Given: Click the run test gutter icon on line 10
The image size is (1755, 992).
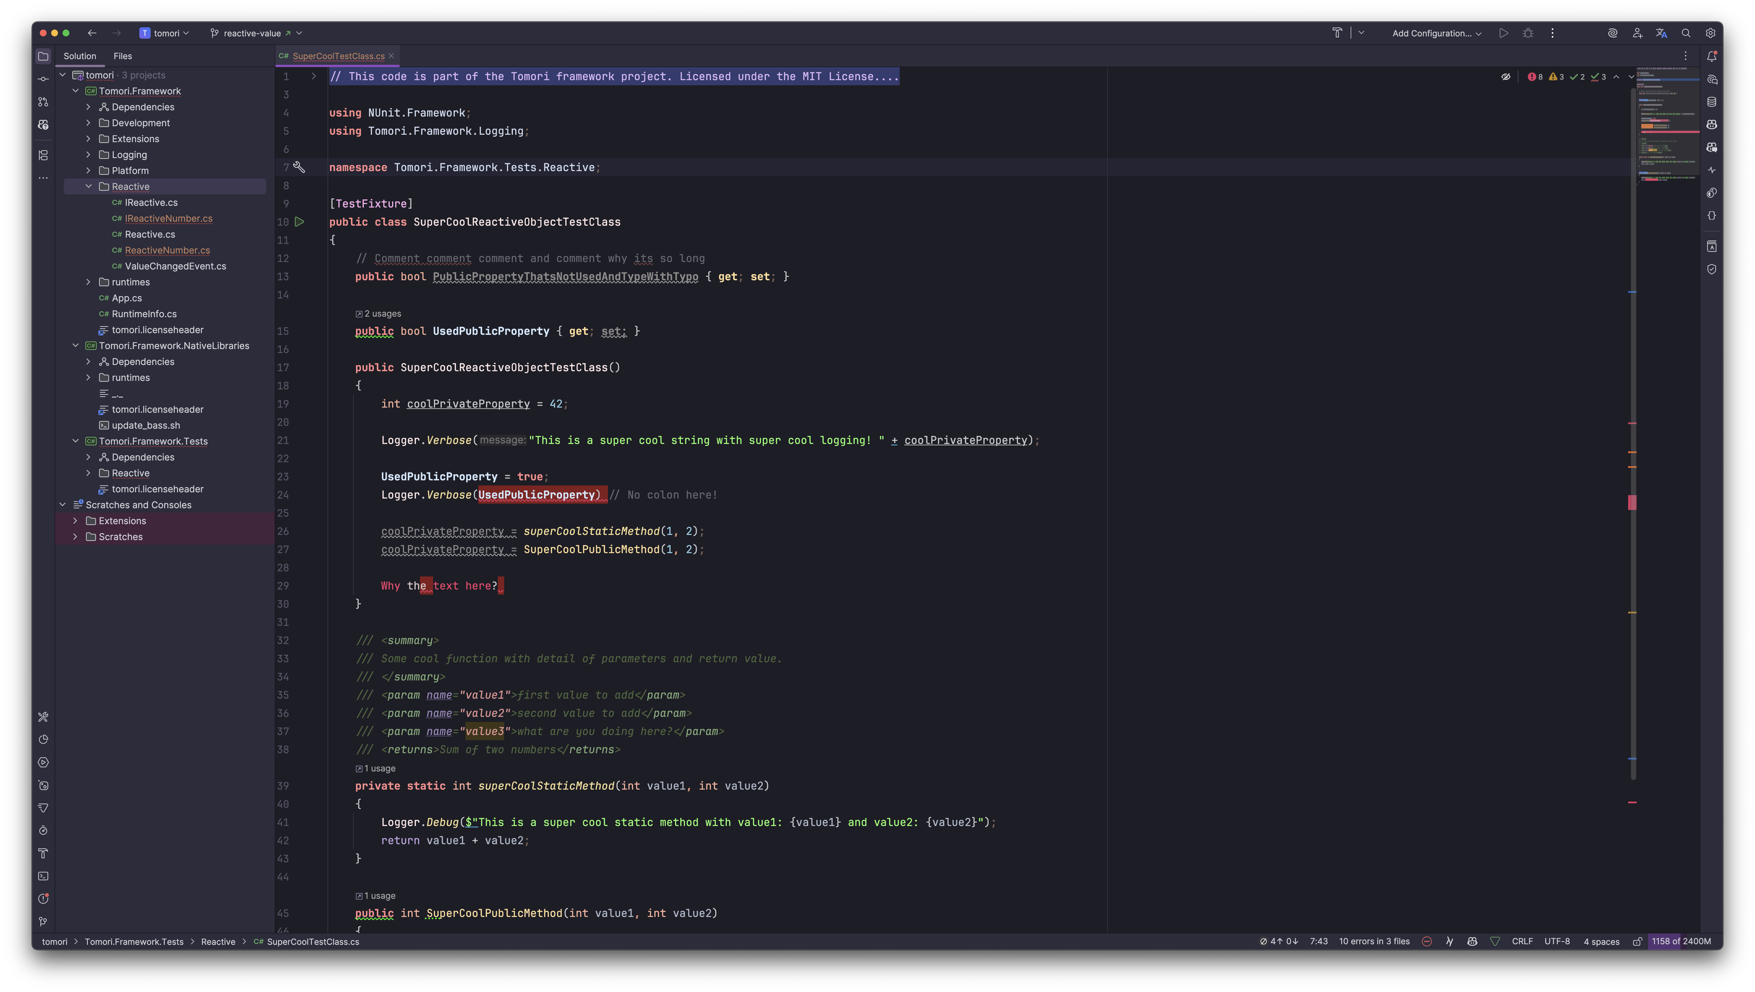Looking at the screenshot, I should coord(299,221).
